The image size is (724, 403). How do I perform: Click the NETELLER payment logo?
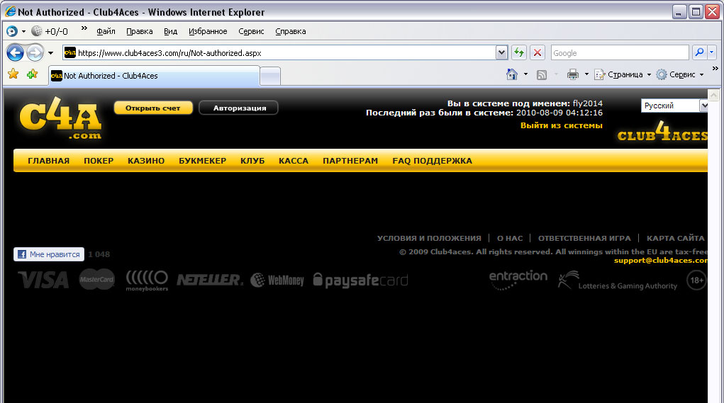tap(210, 280)
